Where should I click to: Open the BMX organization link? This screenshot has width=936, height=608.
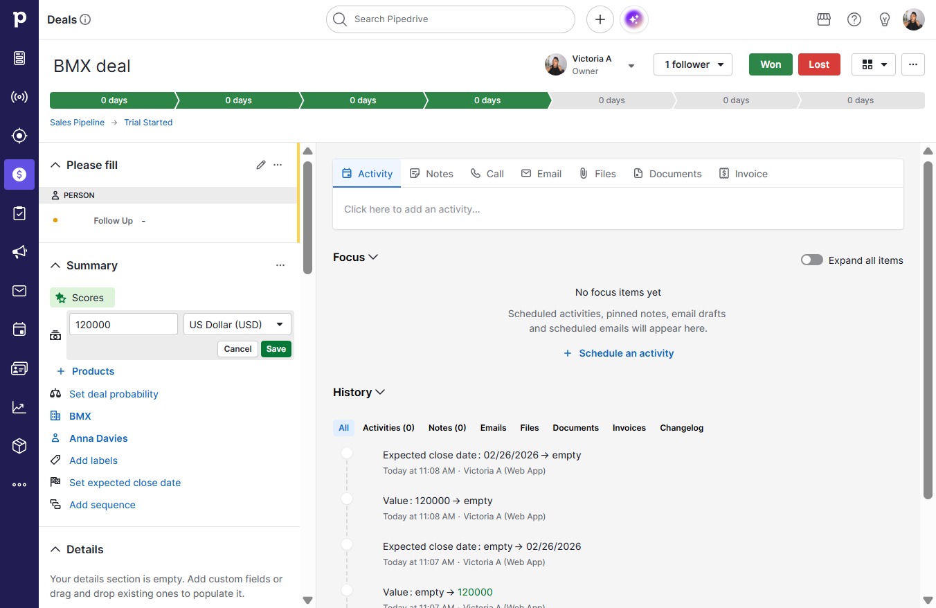[80, 416]
